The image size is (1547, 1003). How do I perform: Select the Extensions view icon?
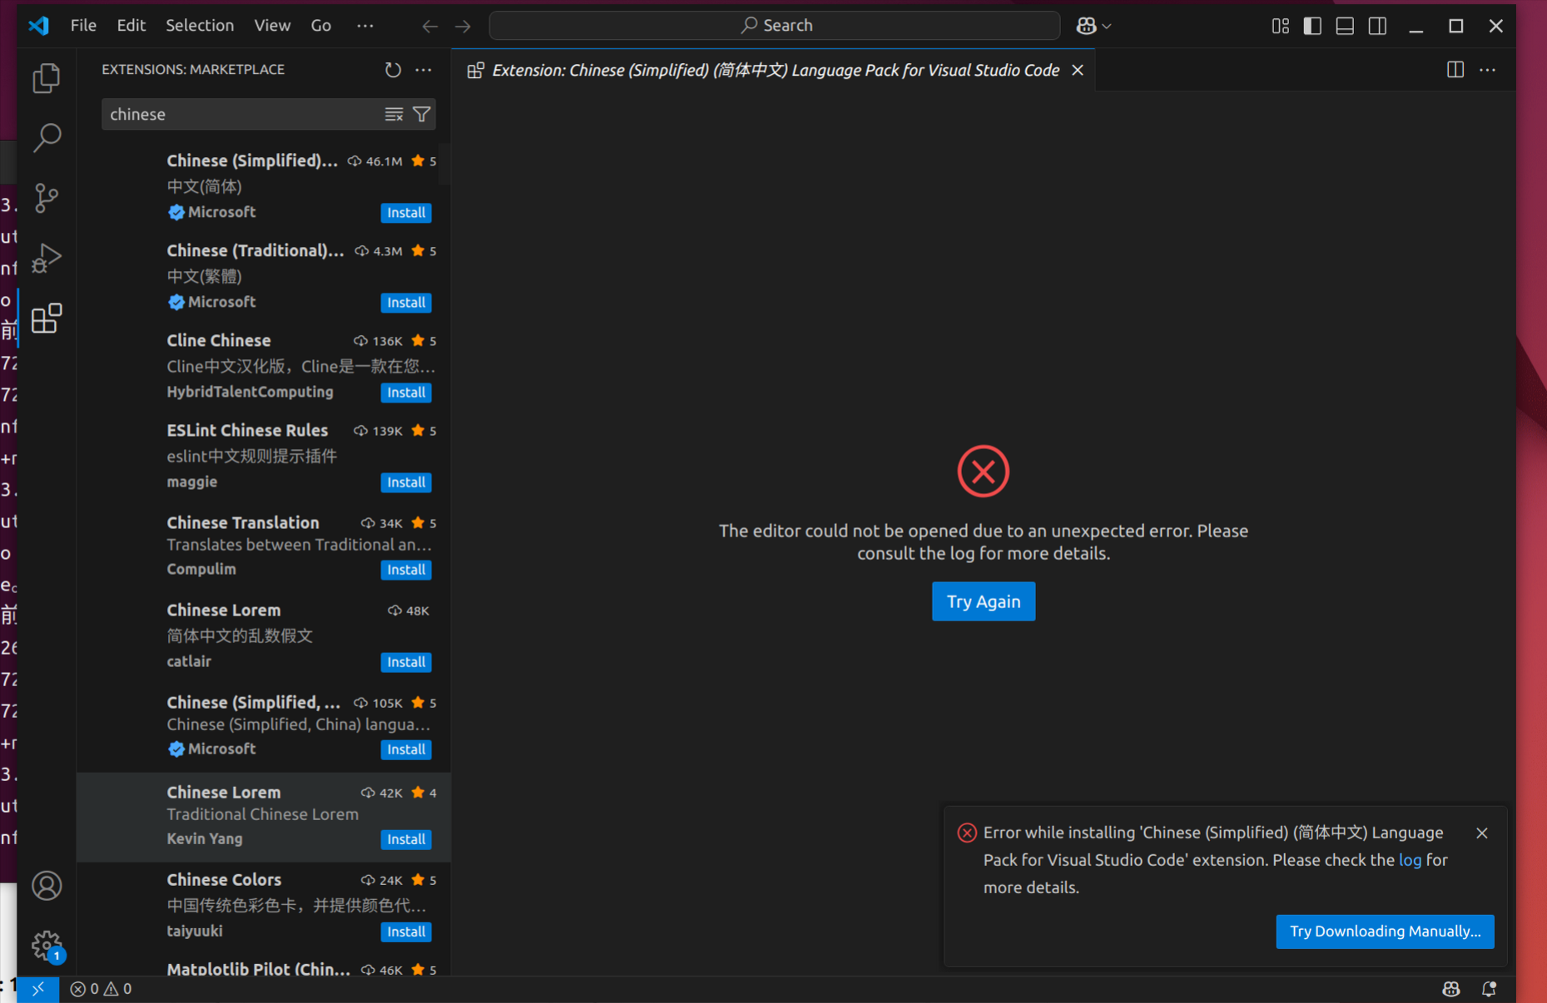[47, 319]
